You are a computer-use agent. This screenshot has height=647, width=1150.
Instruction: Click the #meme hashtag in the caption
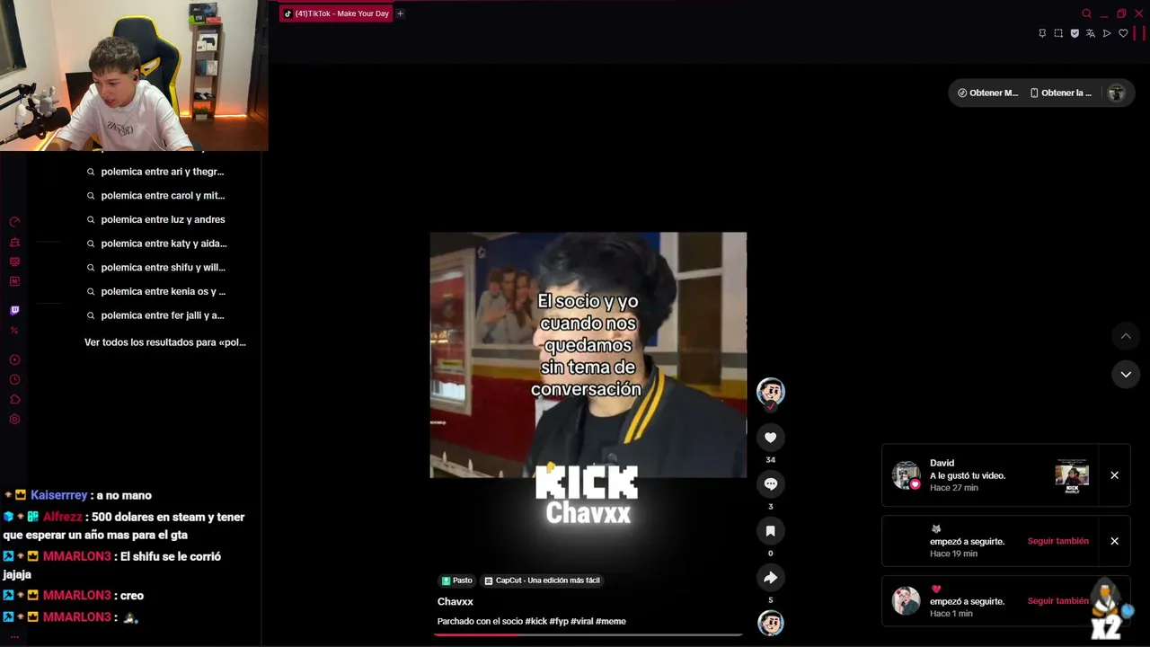[x=611, y=622]
